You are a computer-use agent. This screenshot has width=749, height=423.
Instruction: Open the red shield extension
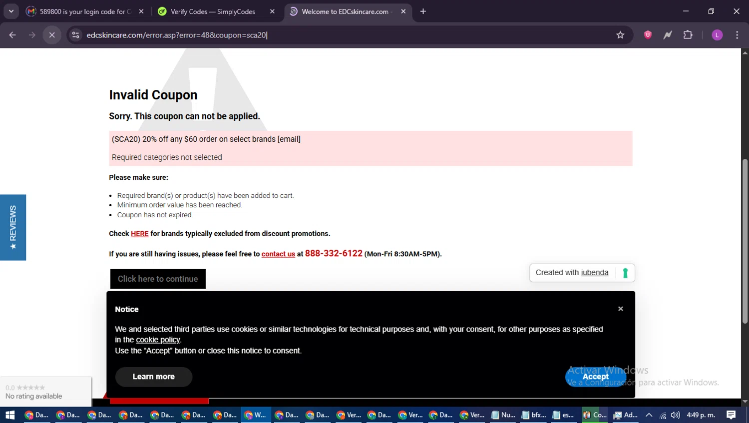coord(648,35)
